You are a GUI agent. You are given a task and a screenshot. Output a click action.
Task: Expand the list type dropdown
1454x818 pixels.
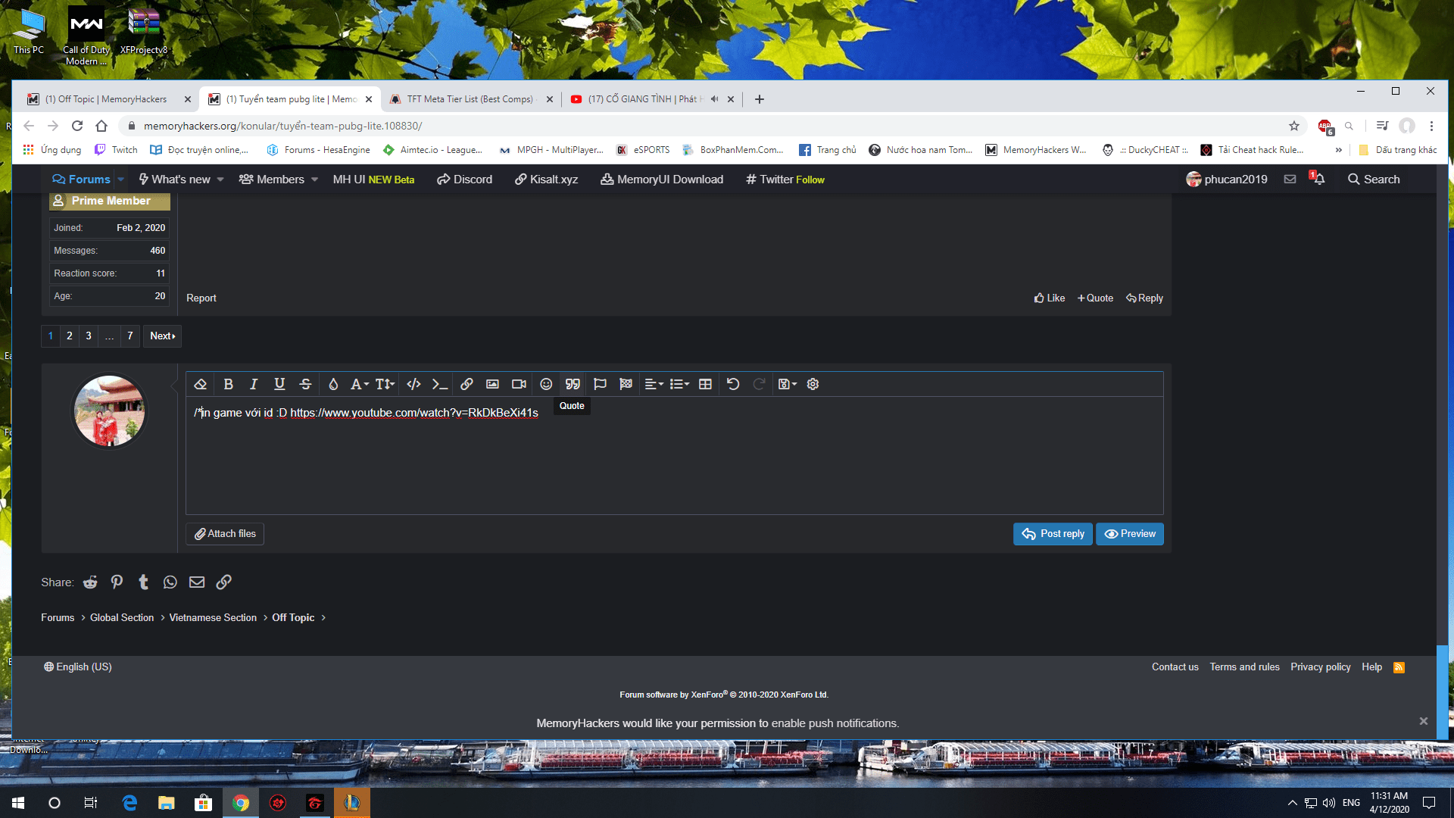679,384
